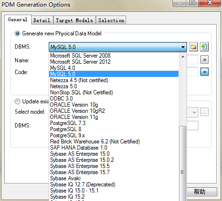222x201 pixels.
Task: Choose PostgreSQL 8
Action: (114, 129)
